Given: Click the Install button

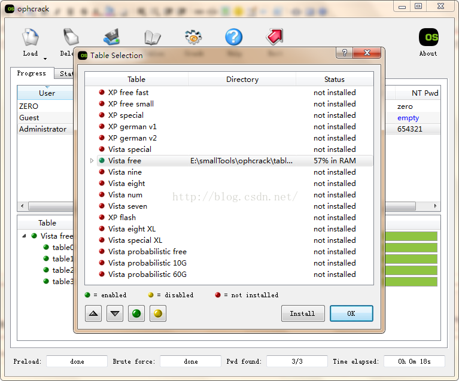Looking at the screenshot, I should 303,313.
